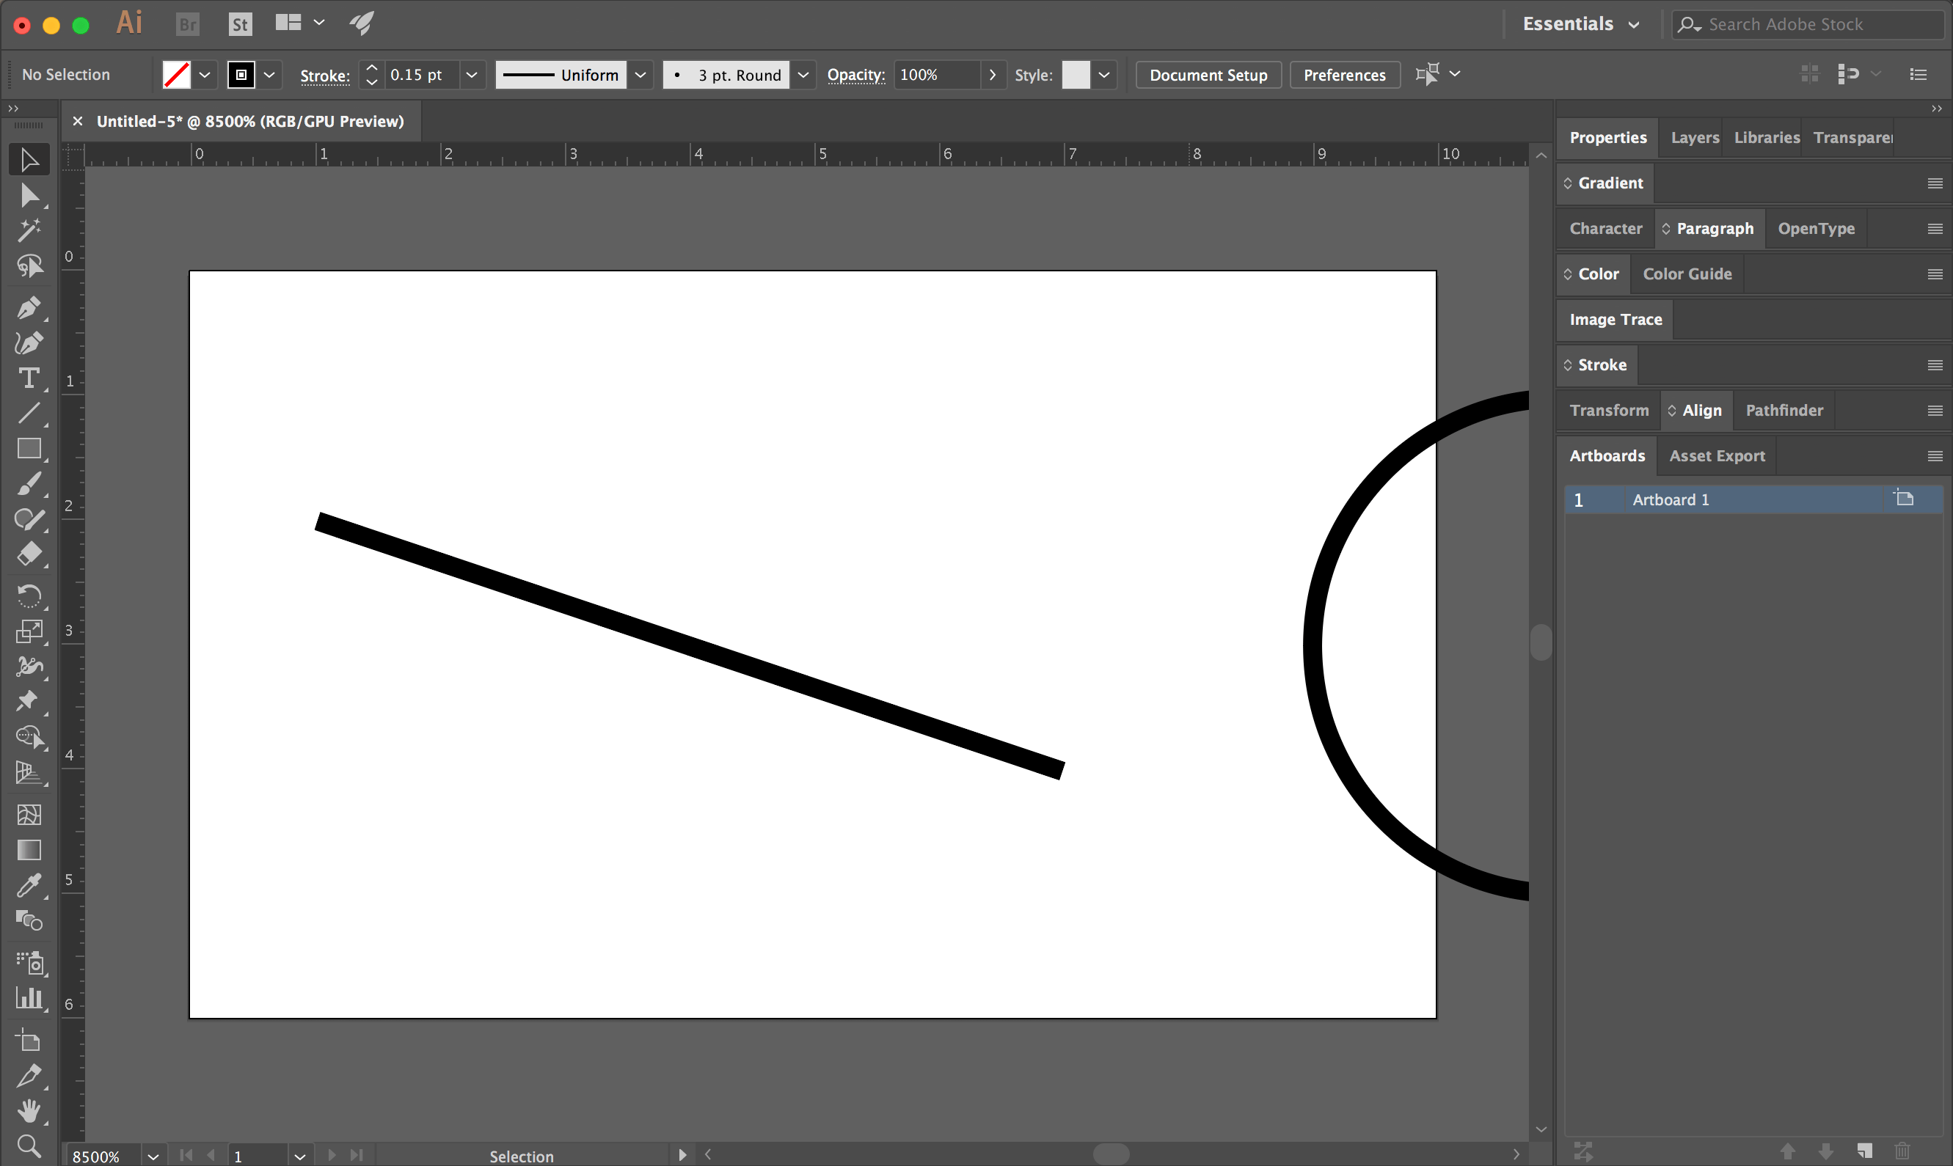Close the Untitled-5 document tab
Image resolution: width=1953 pixels, height=1166 pixels.
pos(78,121)
